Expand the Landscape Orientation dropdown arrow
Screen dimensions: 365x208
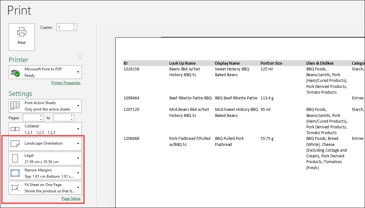pyautogui.click(x=78, y=144)
